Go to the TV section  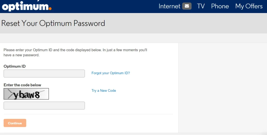(201, 6)
